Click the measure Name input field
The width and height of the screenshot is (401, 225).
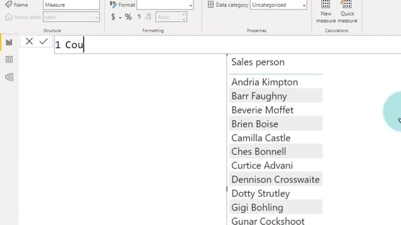point(71,5)
